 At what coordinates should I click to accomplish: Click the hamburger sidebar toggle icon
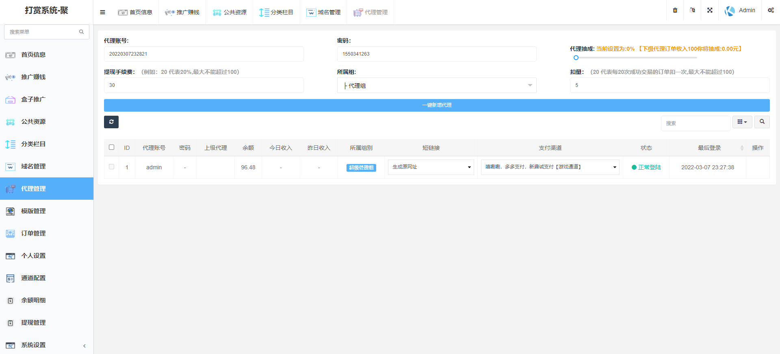pyautogui.click(x=102, y=12)
